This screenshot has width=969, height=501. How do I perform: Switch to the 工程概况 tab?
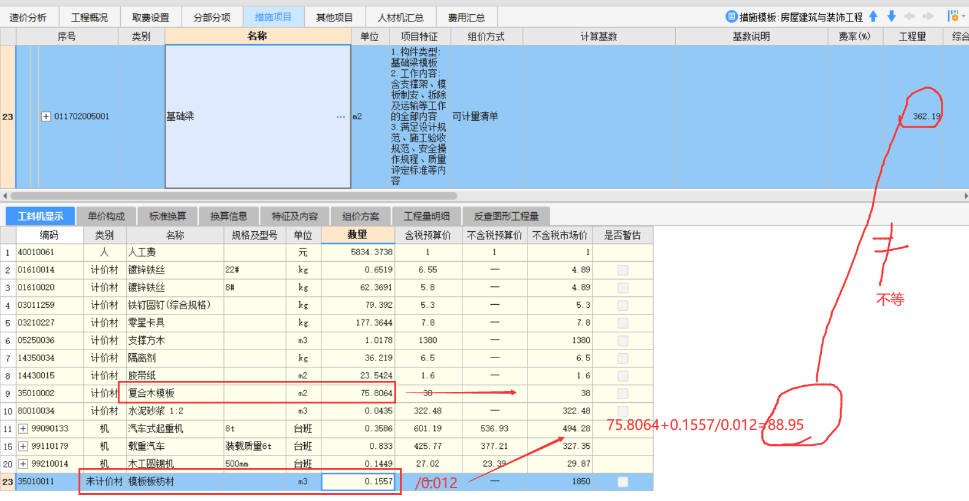pyautogui.click(x=90, y=18)
